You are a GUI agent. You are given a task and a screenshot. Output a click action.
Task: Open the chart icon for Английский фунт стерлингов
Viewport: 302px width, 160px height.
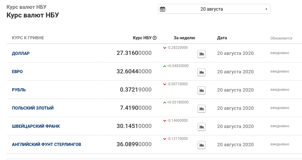point(202,145)
